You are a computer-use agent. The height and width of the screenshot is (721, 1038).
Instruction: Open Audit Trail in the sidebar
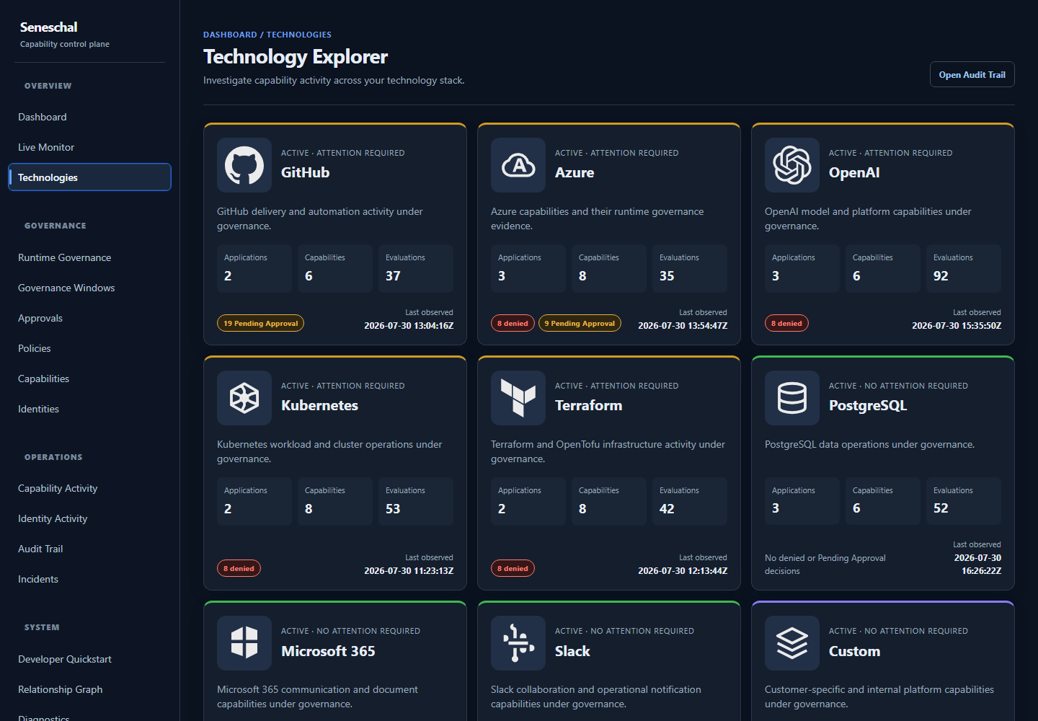[89, 549]
